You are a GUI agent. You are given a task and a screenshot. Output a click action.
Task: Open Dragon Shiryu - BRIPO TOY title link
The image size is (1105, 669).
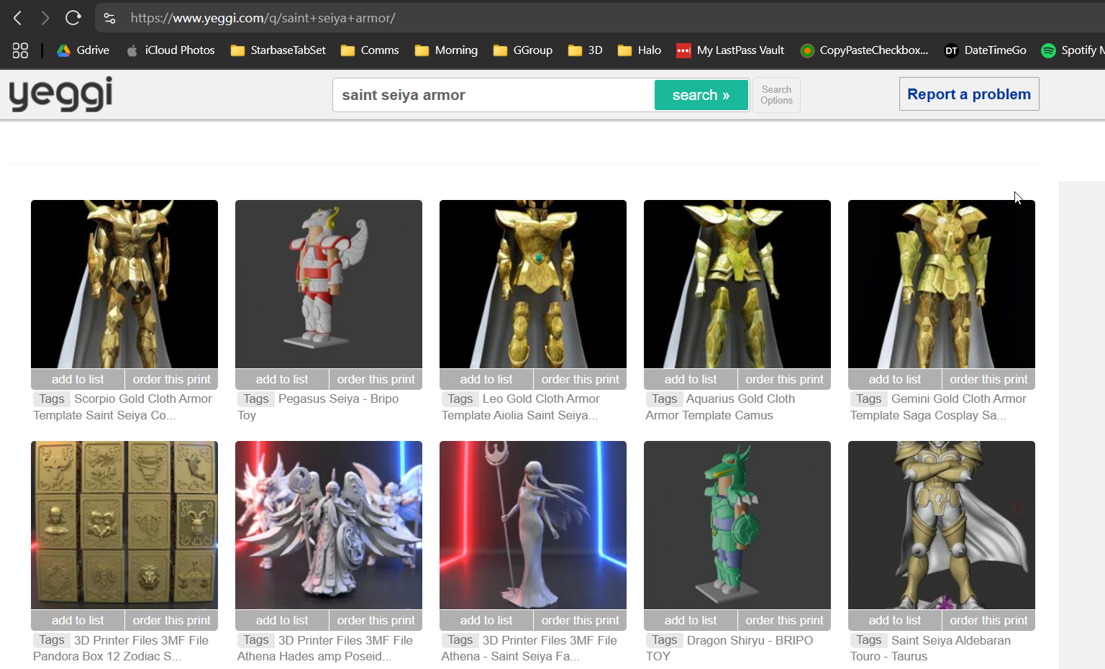729,648
